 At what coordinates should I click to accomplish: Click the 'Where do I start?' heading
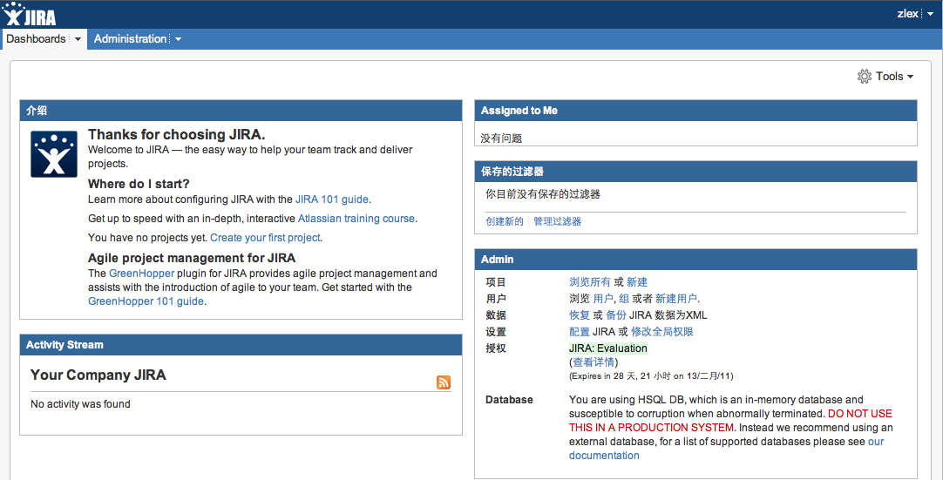(139, 184)
